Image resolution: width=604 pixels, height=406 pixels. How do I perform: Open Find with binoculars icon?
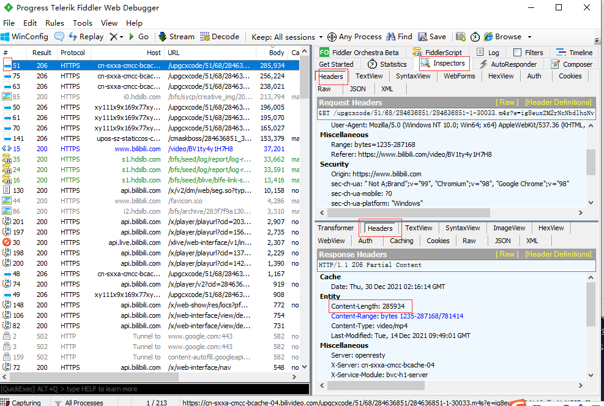coord(399,37)
